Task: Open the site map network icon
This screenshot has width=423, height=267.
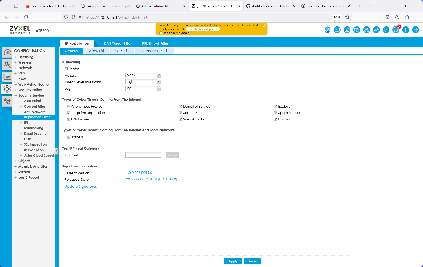Action: tap(366, 30)
